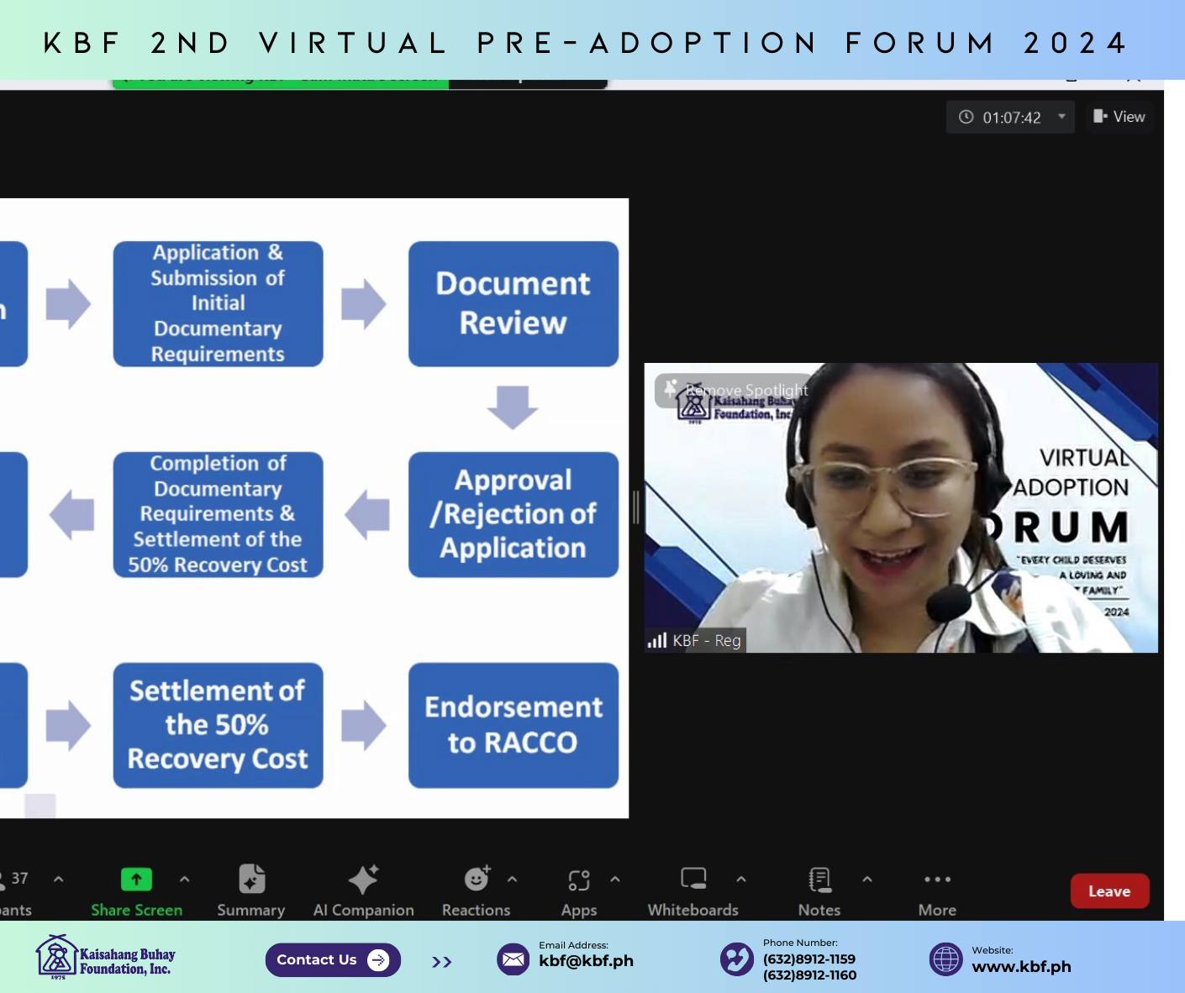Click the email envelope icon in footer
Image resolution: width=1185 pixels, height=993 pixels.
pos(513,959)
